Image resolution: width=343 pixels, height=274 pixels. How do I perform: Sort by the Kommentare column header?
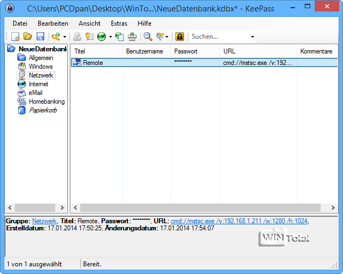(317, 51)
